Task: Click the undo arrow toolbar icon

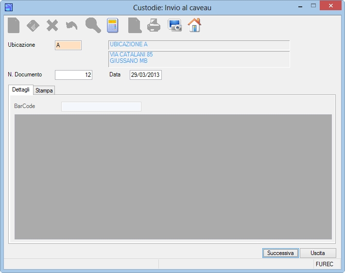Action: pos(72,26)
